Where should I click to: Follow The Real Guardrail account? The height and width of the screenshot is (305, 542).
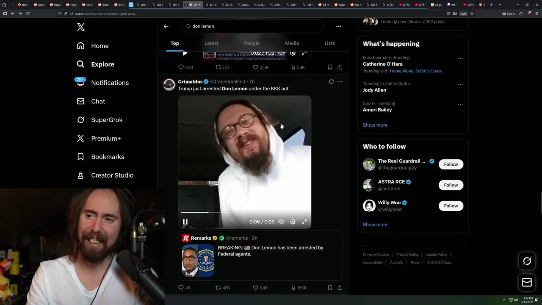[451, 164]
